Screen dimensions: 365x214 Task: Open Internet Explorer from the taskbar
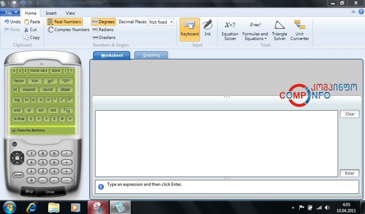point(32,207)
